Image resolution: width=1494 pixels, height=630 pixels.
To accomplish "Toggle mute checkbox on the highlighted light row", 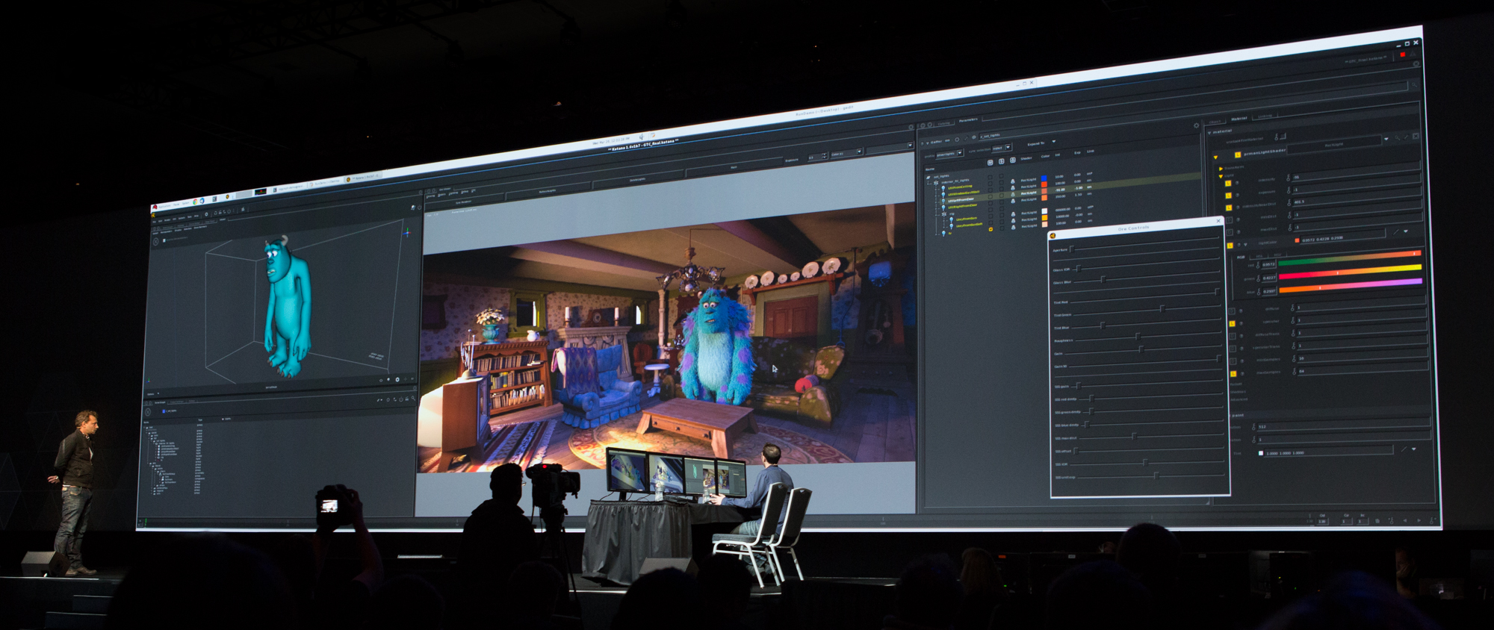I will point(990,196).
